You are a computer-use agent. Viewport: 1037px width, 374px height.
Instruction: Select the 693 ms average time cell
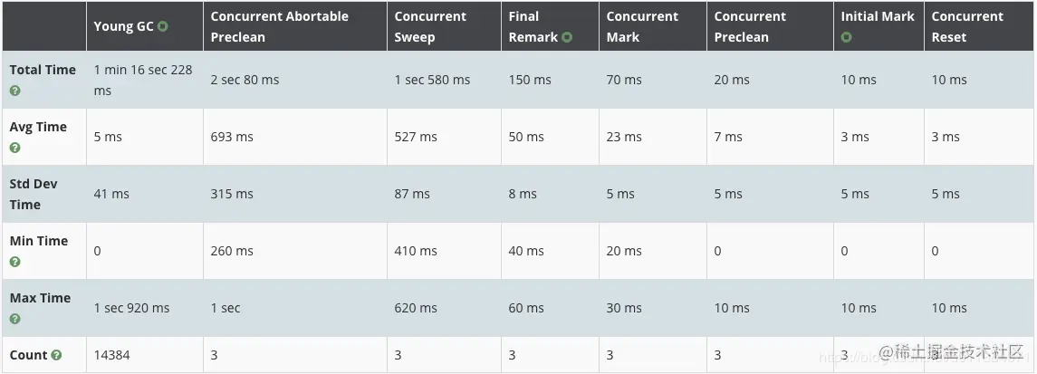coord(232,137)
